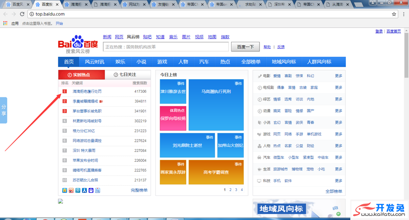The height and width of the screenshot is (220, 409).
Task: Click the 电影 category icon
Action: click(259, 76)
